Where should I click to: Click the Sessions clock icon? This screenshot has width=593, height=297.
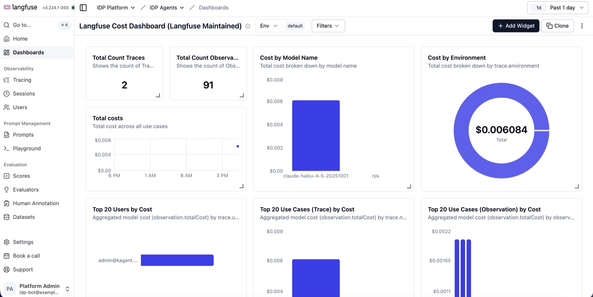pos(7,93)
